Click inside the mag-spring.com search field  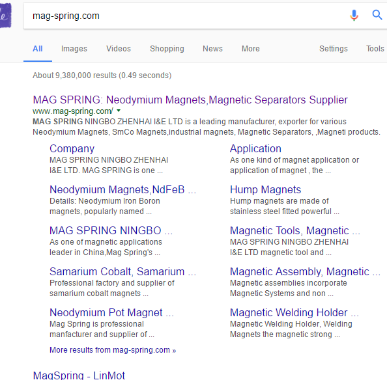(x=182, y=16)
